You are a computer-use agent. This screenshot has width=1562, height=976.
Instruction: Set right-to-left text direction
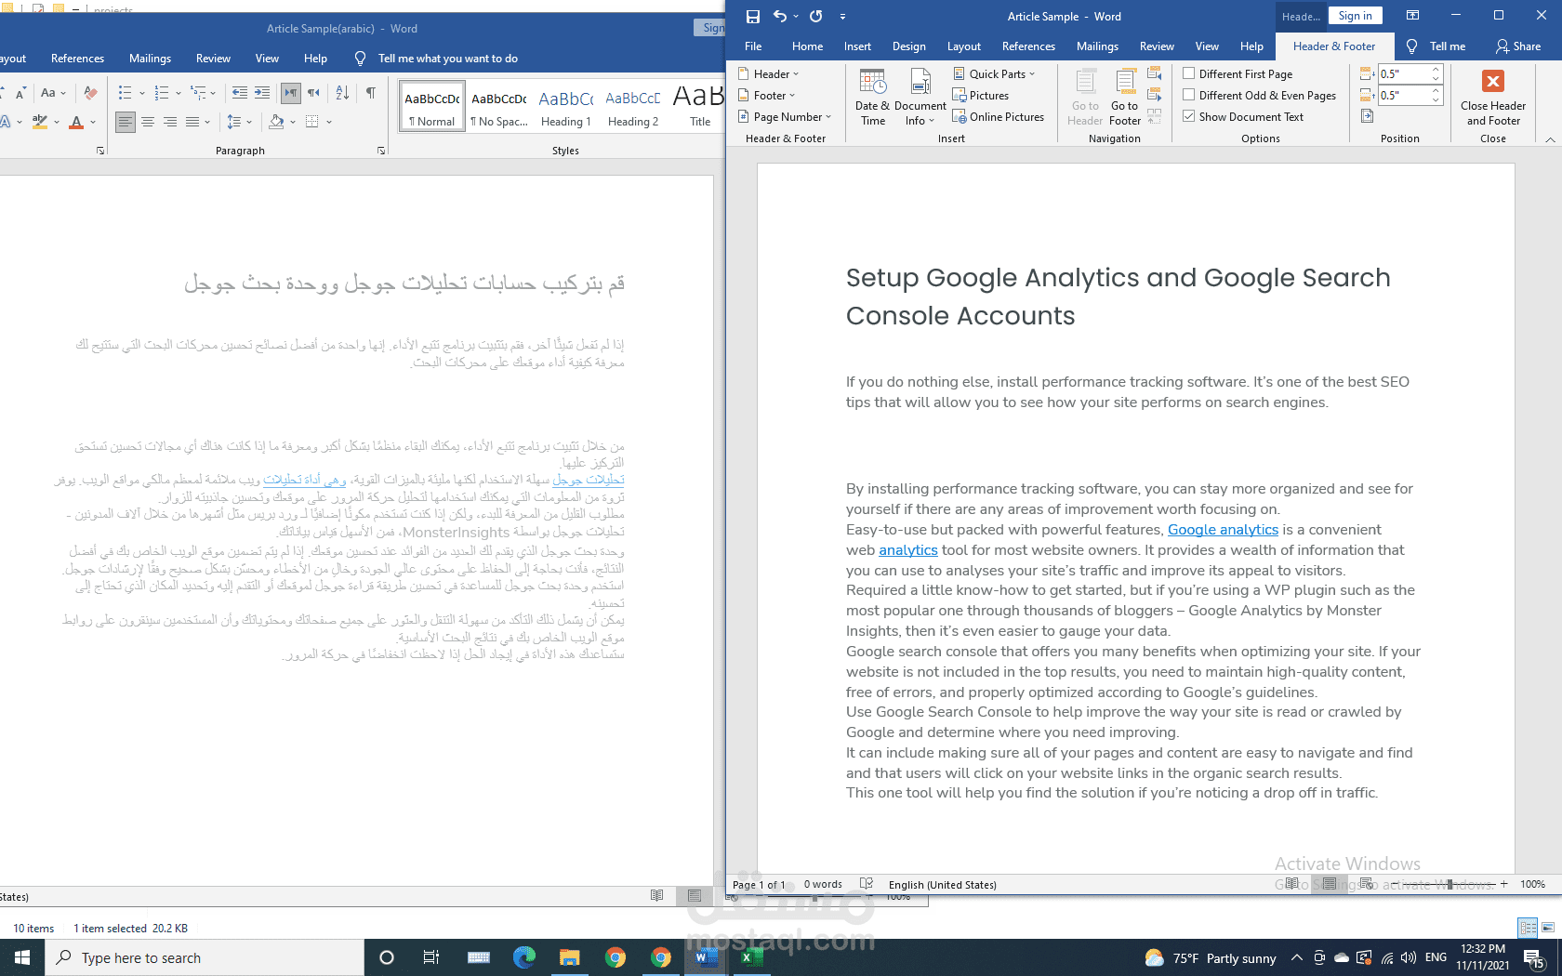(313, 92)
